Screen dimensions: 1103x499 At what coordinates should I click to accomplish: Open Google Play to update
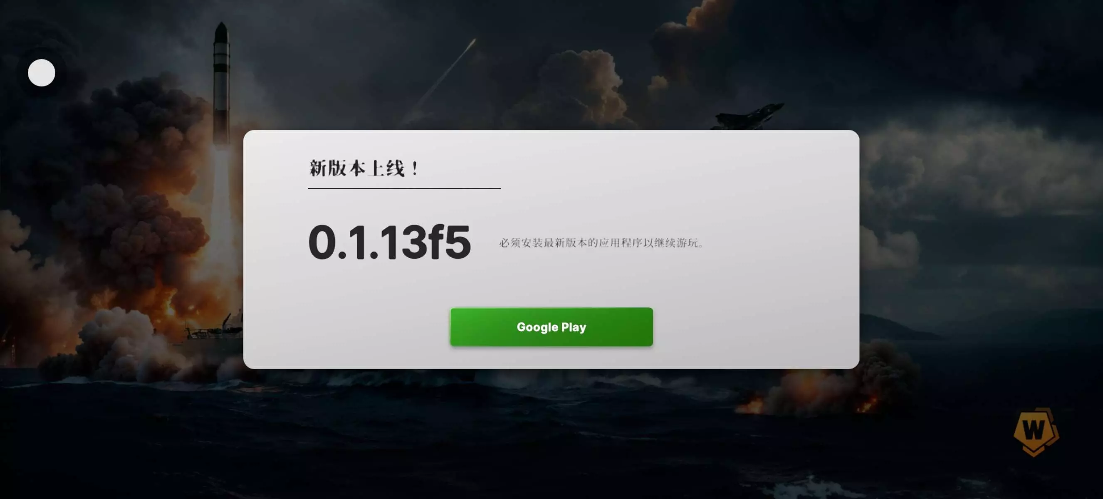[551, 327]
